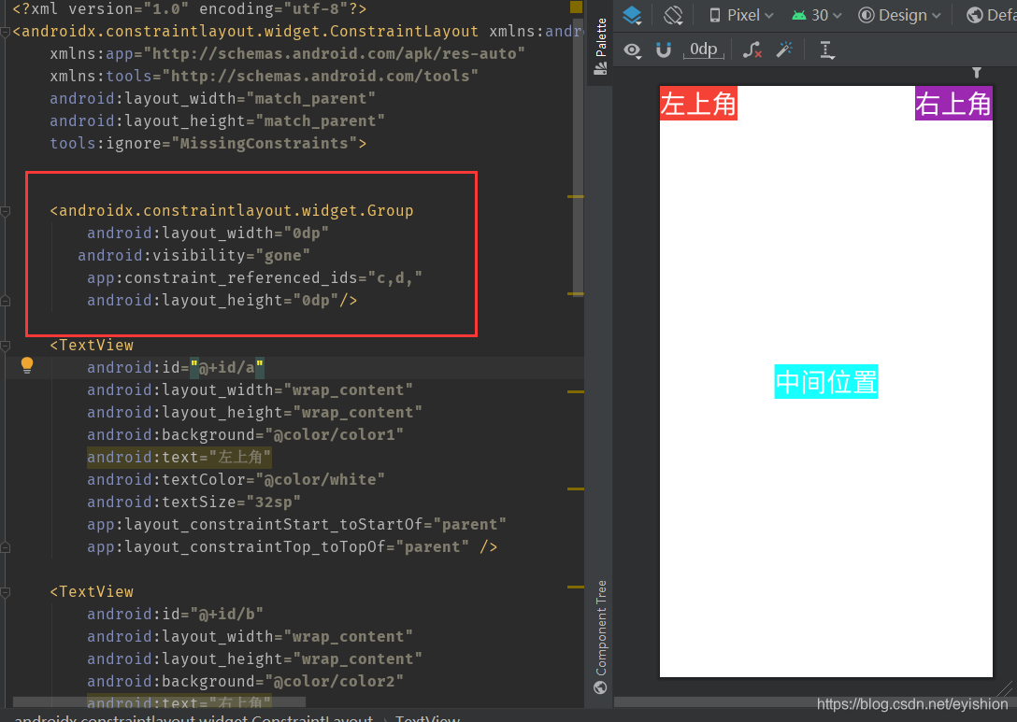Click the @color/white textColor value
The height and width of the screenshot is (722, 1017).
(321, 479)
